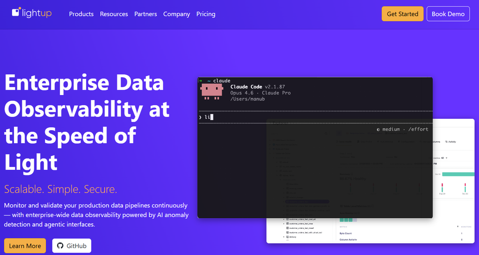Click '/effort' in the terminal

pos(418,129)
